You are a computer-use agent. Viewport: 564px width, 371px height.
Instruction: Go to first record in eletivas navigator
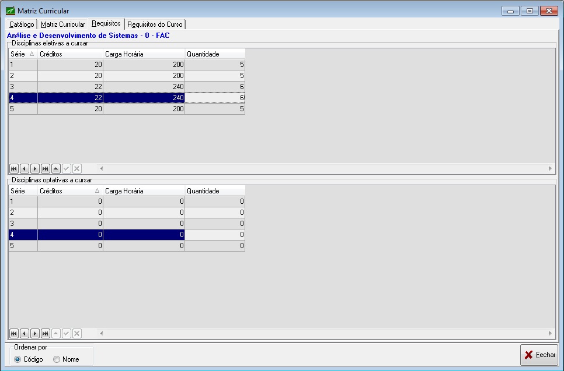[14, 168]
